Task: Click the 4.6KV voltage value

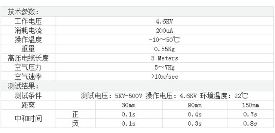Action: pyautogui.click(x=165, y=21)
